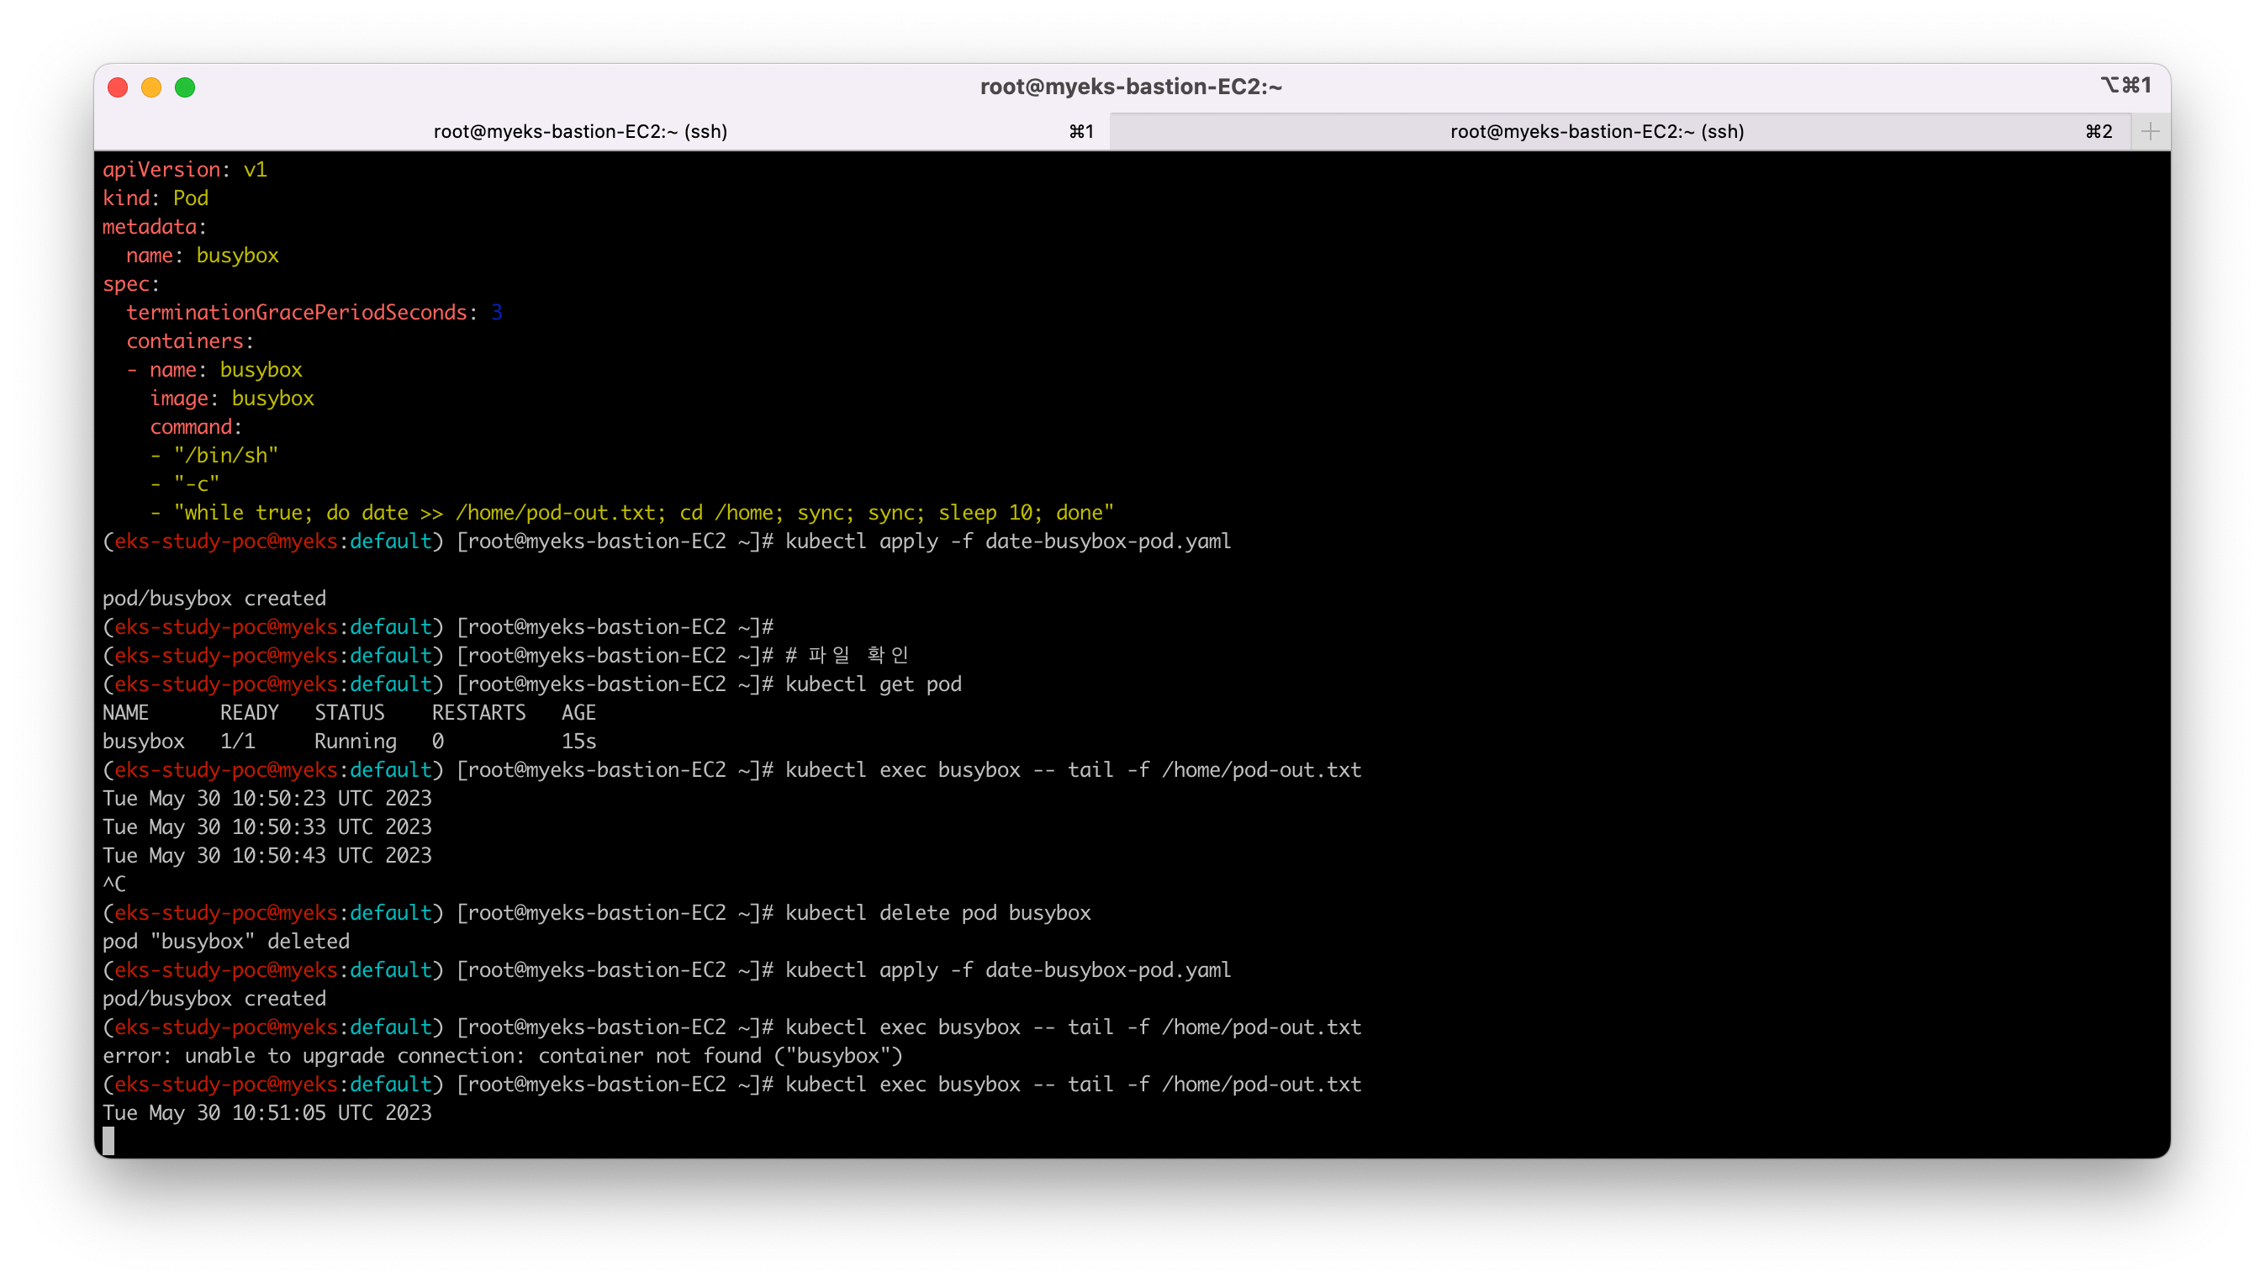Click the yellow minimize window button
The height and width of the screenshot is (1283, 2265).
151,87
